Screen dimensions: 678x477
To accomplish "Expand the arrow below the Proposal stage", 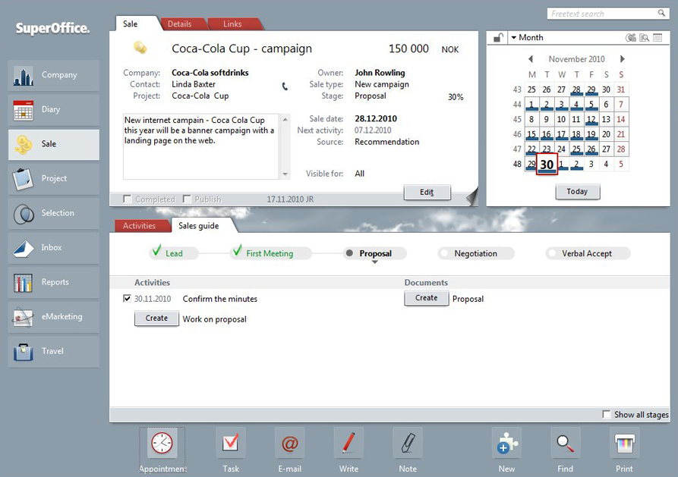I will [x=375, y=262].
